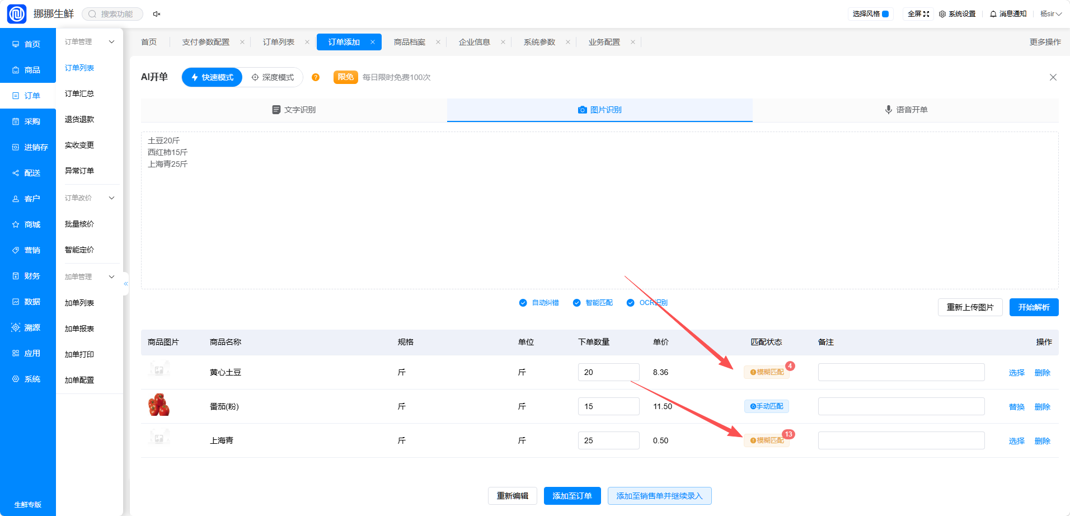Click 添加至订单 button
Screen dimensions: 1070x516
tap(572, 496)
